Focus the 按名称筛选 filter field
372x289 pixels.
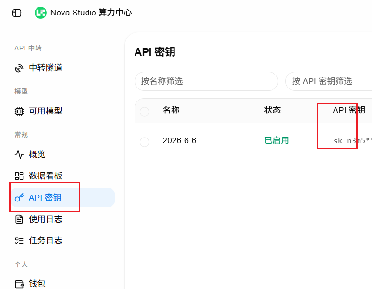[206, 81]
